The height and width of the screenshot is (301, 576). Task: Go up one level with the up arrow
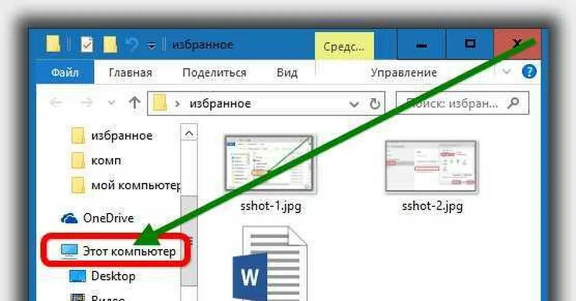point(134,102)
